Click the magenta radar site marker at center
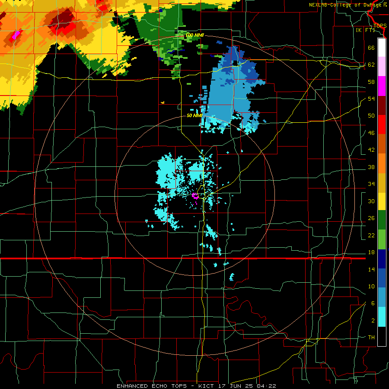The image size is (389, 389). (x=195, y=196)
